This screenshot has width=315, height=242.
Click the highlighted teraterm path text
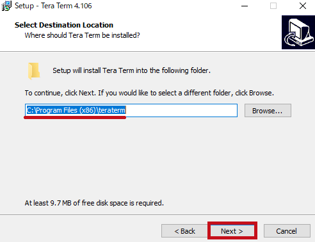[76, 110]
